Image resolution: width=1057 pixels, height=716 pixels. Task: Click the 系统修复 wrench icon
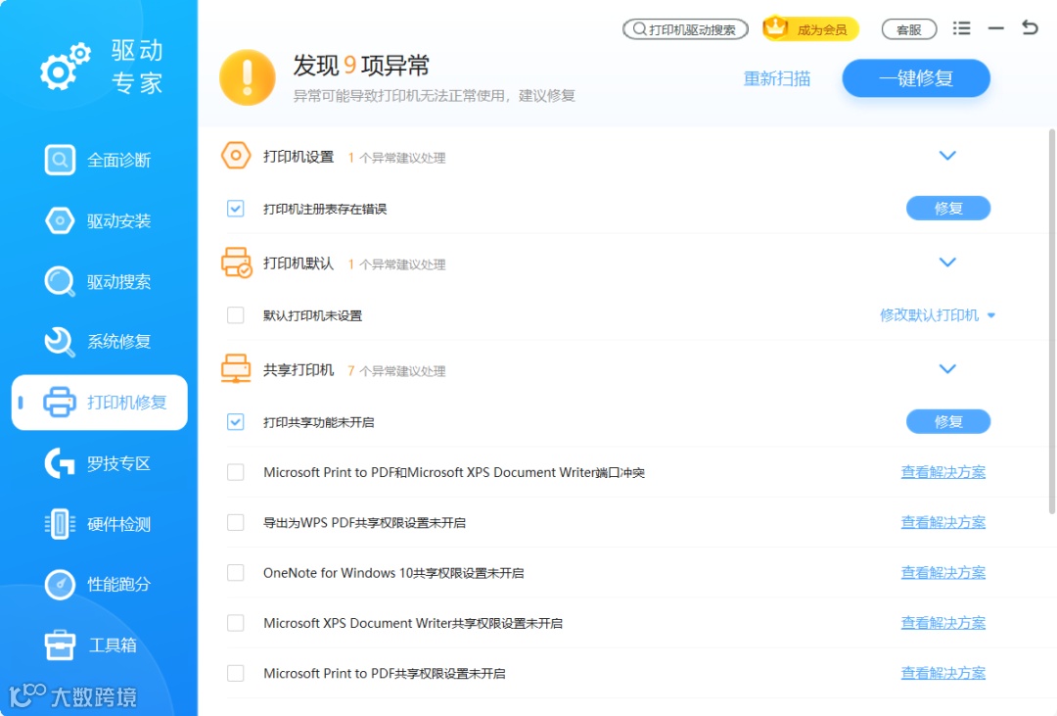pyautogui.click(x=60, y=342)
